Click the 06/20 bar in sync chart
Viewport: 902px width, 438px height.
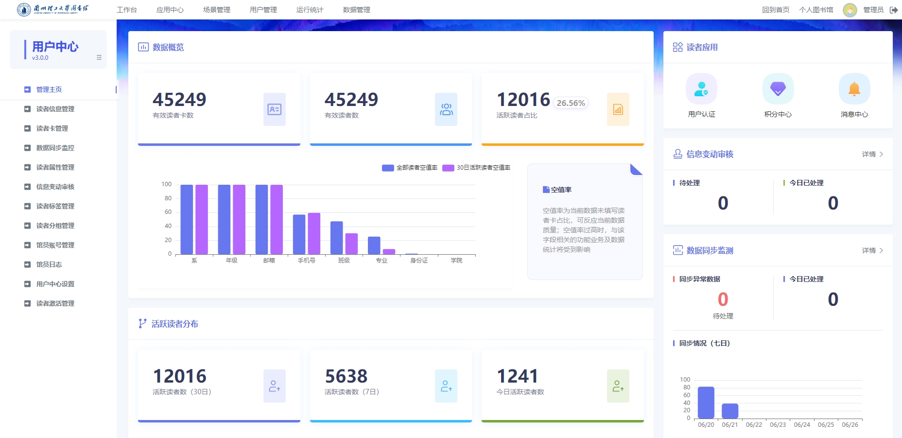coord(706,403)
